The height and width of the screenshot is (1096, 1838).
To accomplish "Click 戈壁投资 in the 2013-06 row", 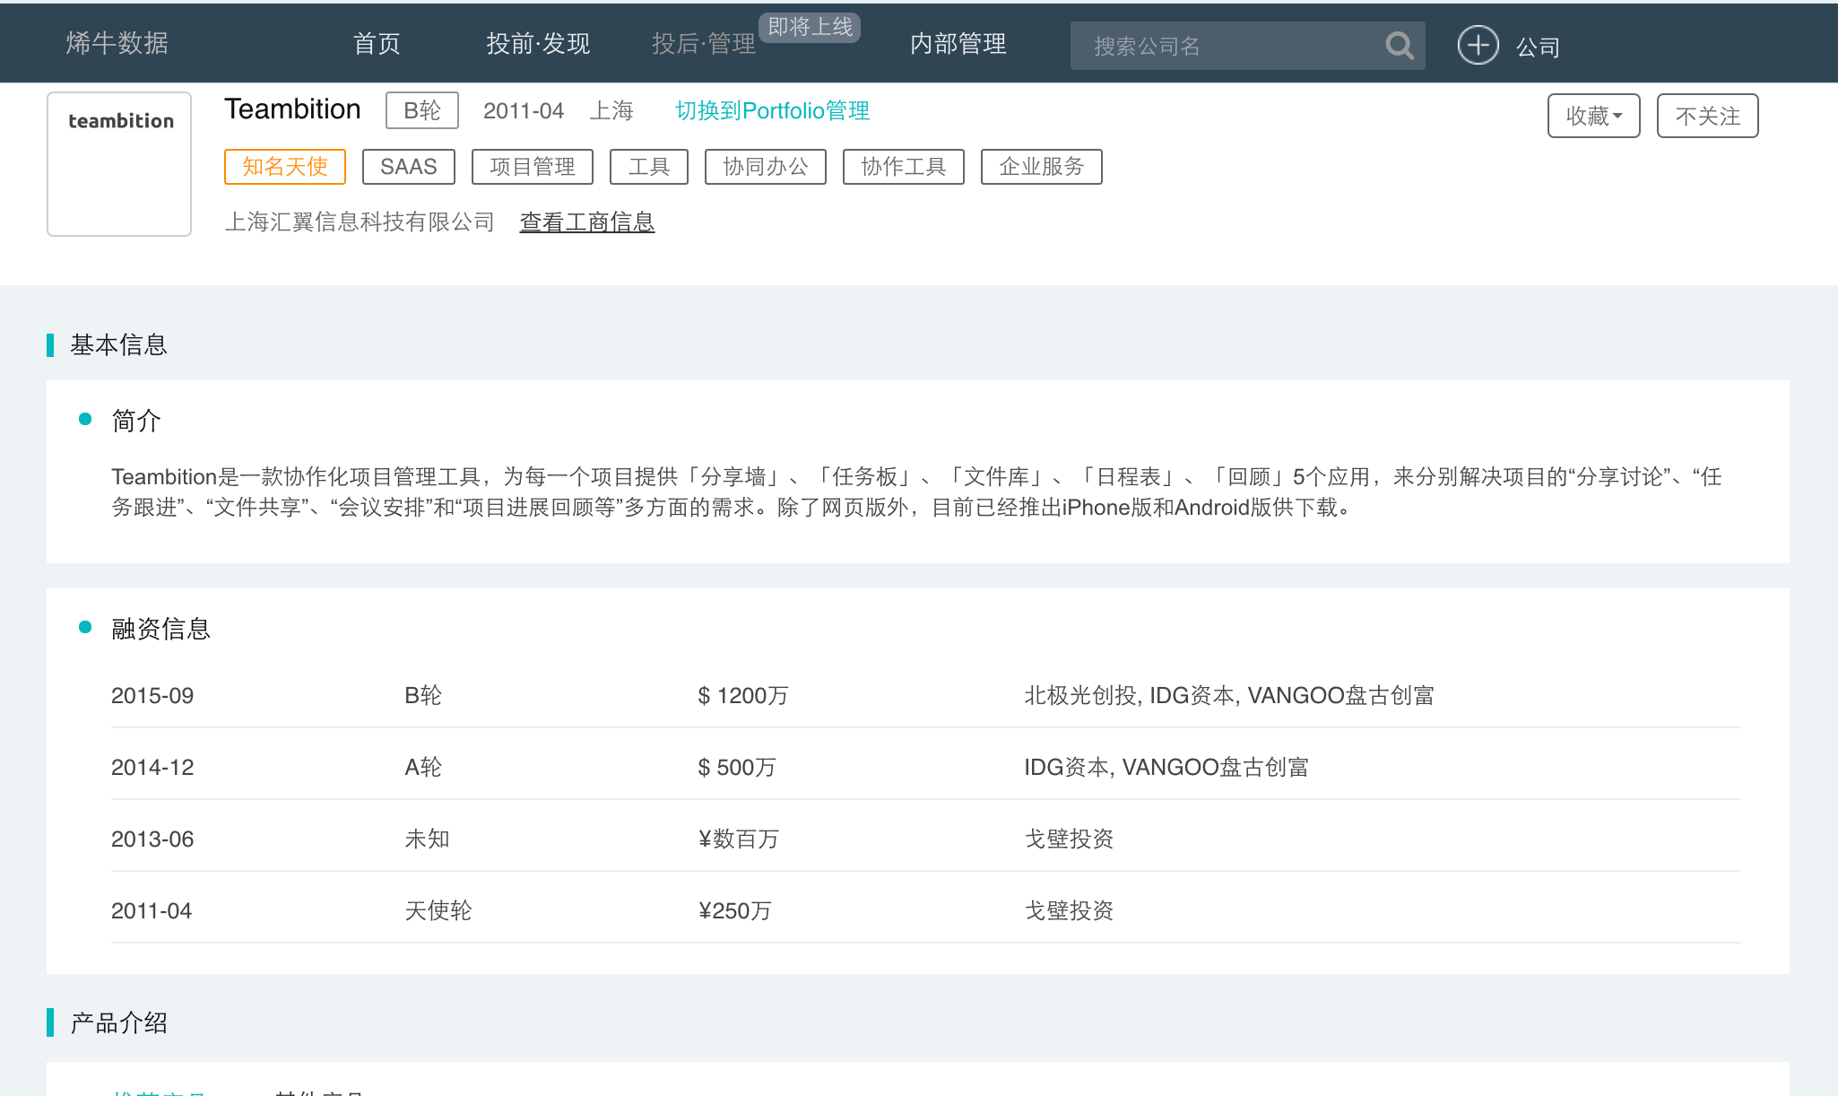I will point(1069,839).
